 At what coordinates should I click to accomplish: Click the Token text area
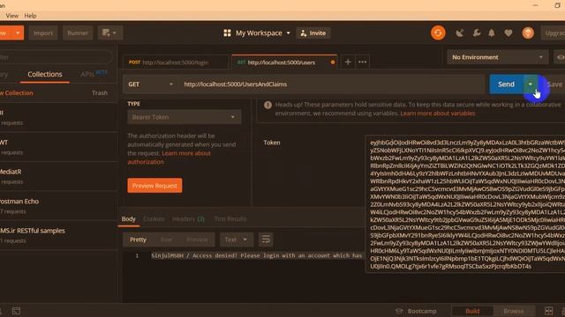(x=465, y=204)
